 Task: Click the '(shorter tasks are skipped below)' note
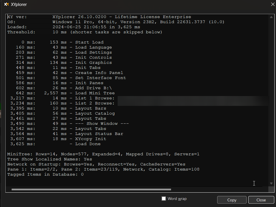[x=116, y=32]
